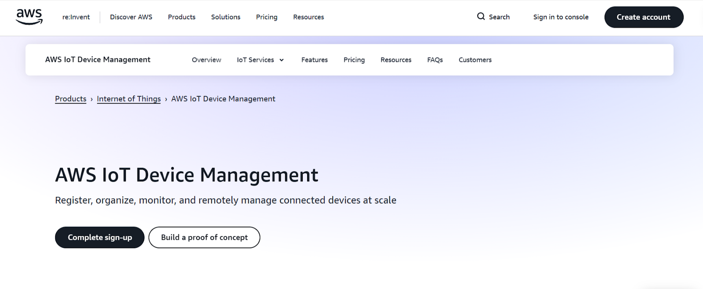The image size is (703, 289).
Task: Click the Complete sign-up button
Action: click(x=100, y=238)
